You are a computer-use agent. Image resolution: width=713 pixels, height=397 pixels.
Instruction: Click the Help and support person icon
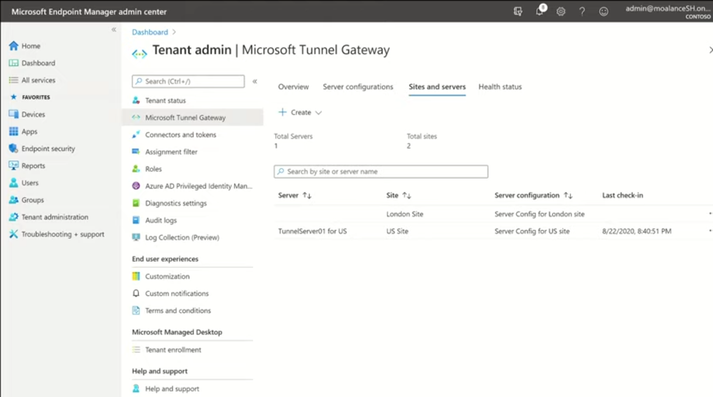136,388
